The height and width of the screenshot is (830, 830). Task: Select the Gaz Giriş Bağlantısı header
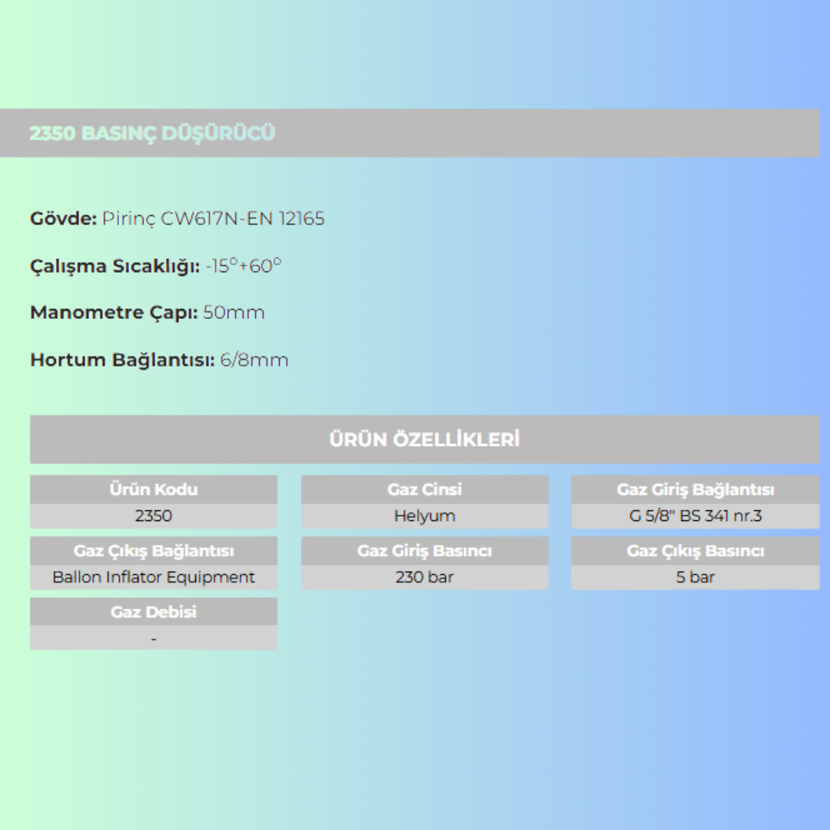(x=695, y=490)
